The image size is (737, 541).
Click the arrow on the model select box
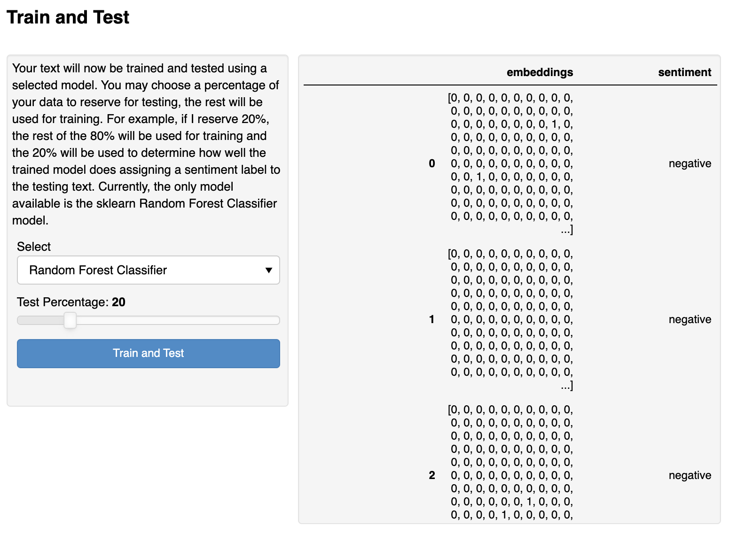(268, 270)
